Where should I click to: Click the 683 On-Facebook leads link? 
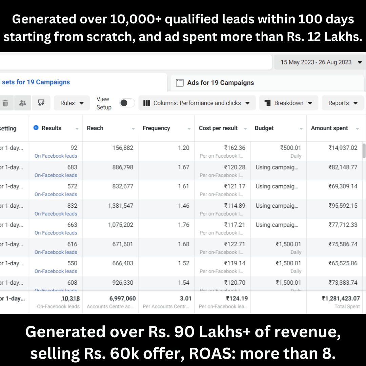tap(56, 175)
